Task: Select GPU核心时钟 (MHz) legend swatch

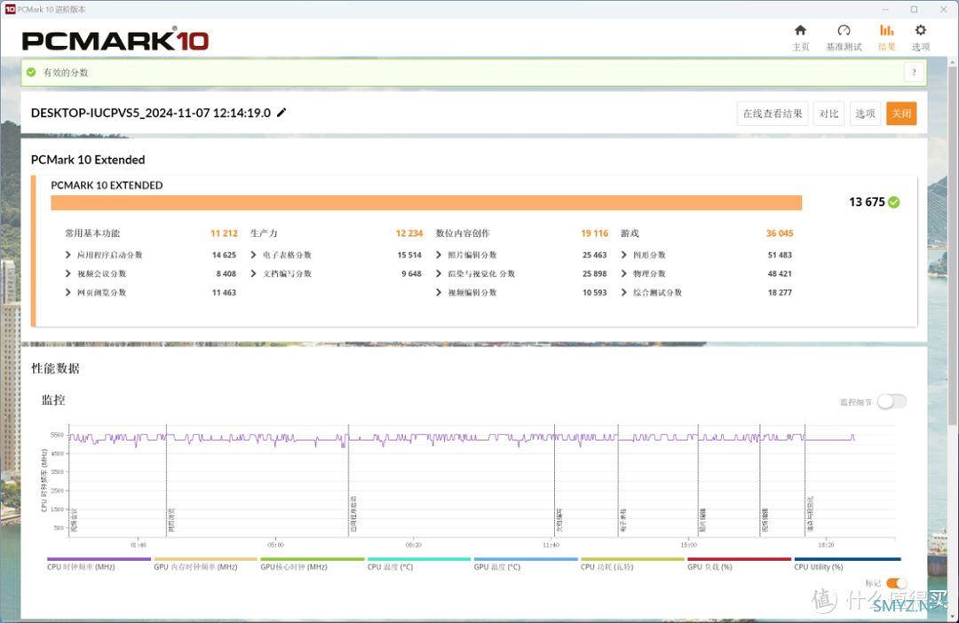Action: tap(313, 559)
